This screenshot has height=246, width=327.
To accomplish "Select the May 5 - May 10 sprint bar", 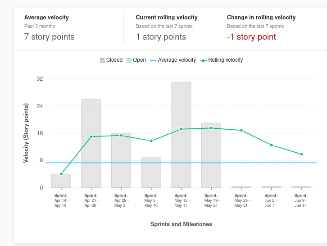I will coord(151,173).
